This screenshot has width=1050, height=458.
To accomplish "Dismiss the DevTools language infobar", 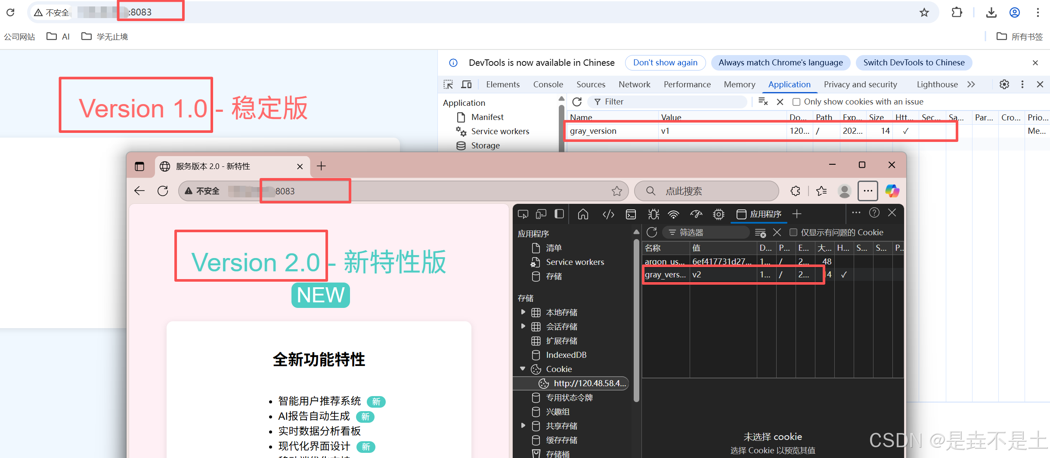I will pos(1035,63).
